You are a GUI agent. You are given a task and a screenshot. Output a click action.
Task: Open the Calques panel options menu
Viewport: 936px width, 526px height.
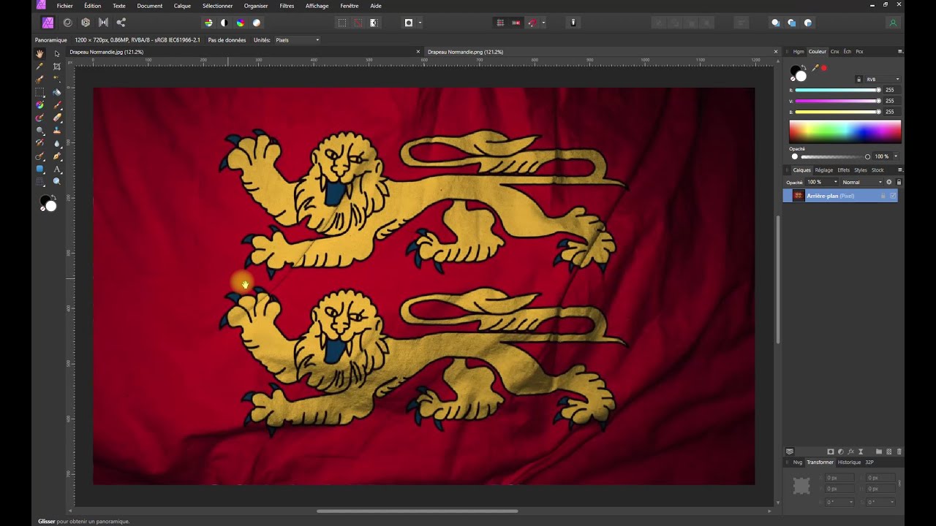point(900,170)
